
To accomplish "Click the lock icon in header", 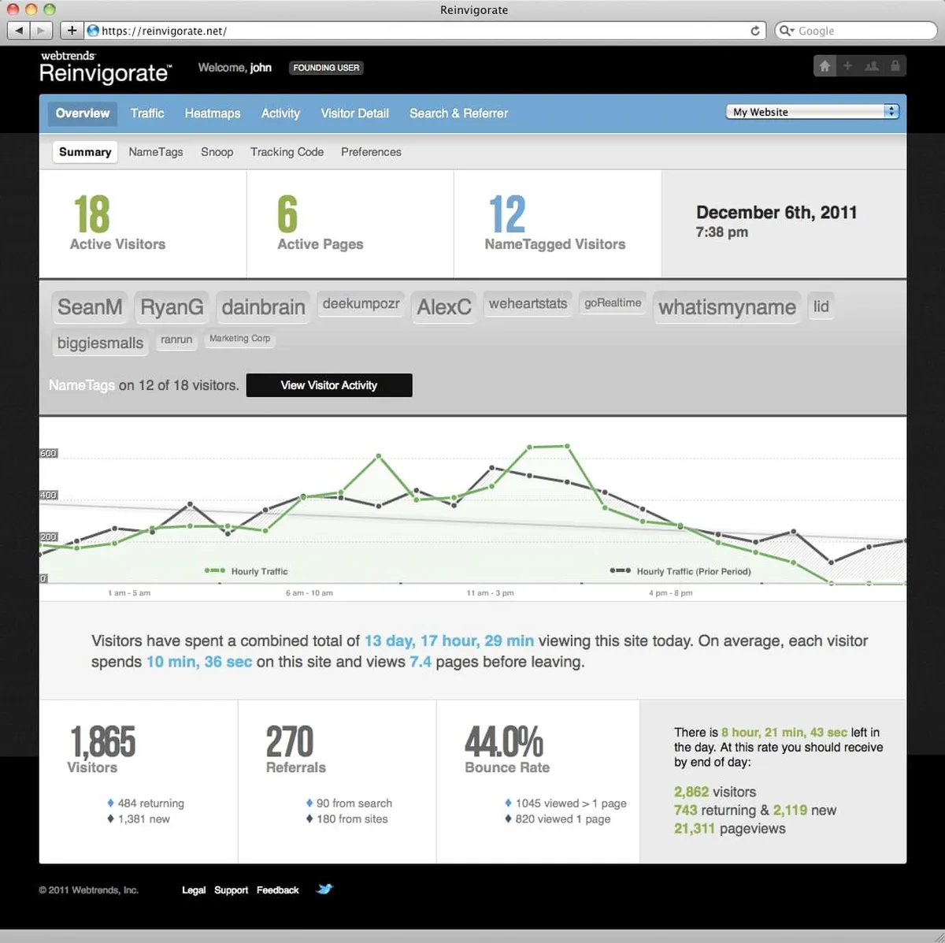I will click(x=895, y=66).
